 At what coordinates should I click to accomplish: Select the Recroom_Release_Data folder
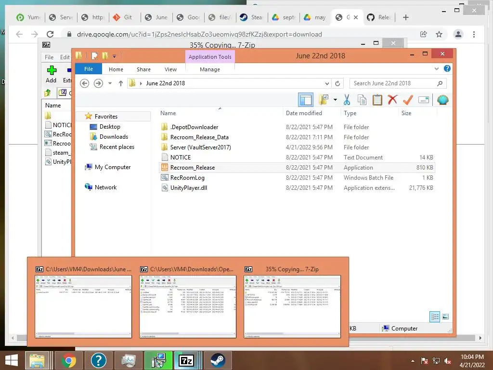pos(199,137)
